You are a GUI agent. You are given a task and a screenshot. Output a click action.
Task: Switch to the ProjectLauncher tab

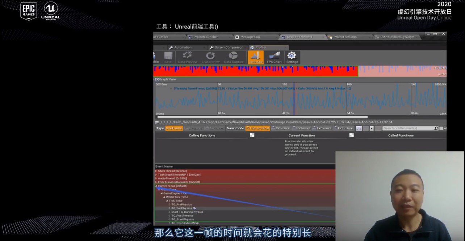click(x=208, y=37)
